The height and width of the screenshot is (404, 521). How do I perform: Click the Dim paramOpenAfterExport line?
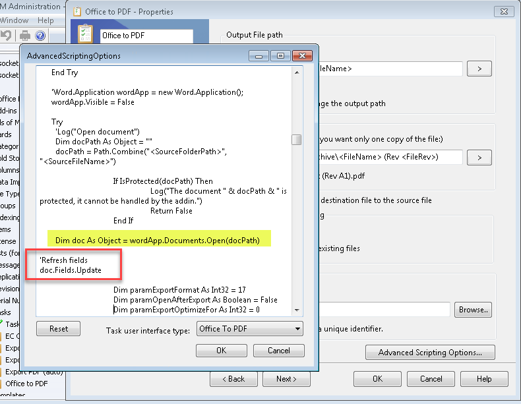click(x=195, y=300)
